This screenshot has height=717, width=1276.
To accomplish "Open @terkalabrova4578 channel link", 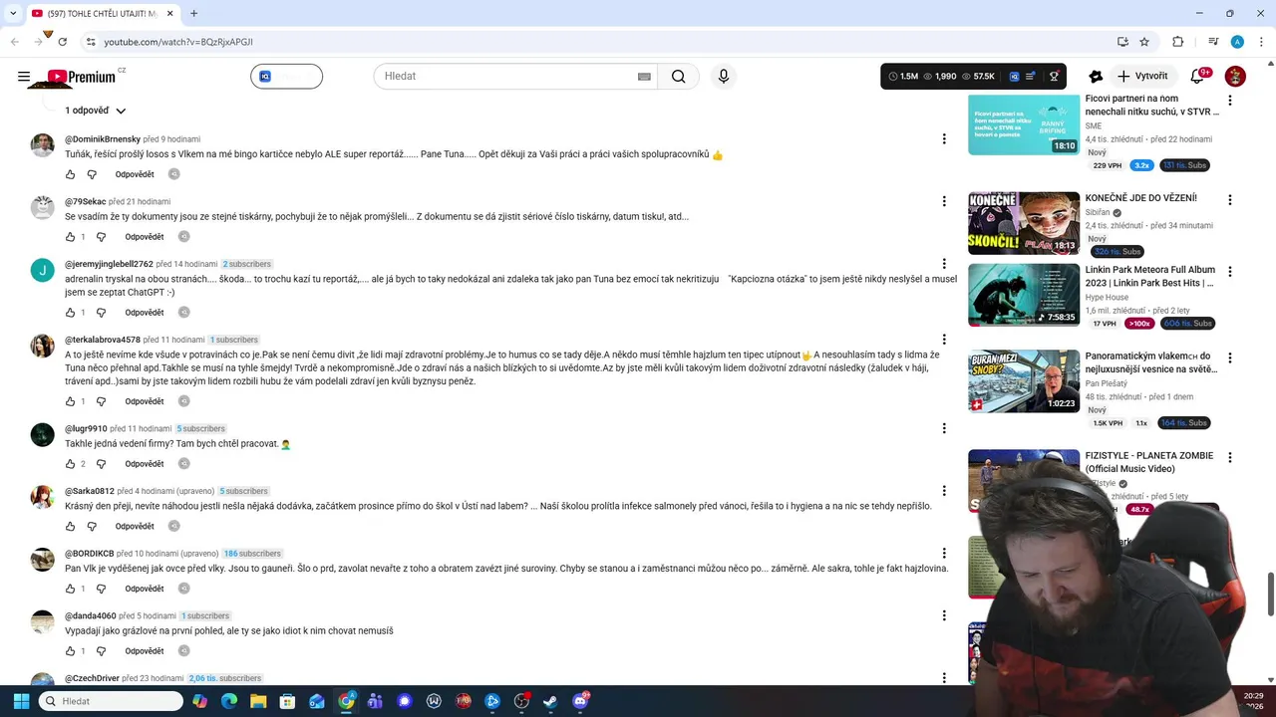I will tap(103, 340).
